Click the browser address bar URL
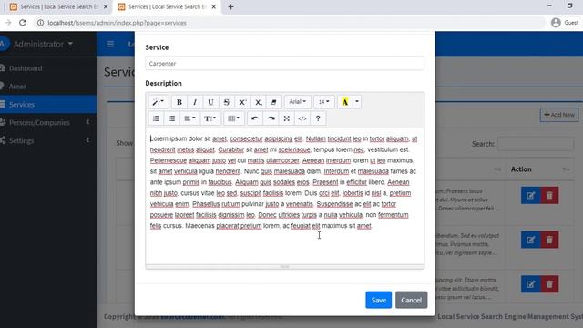 (118, 23)
